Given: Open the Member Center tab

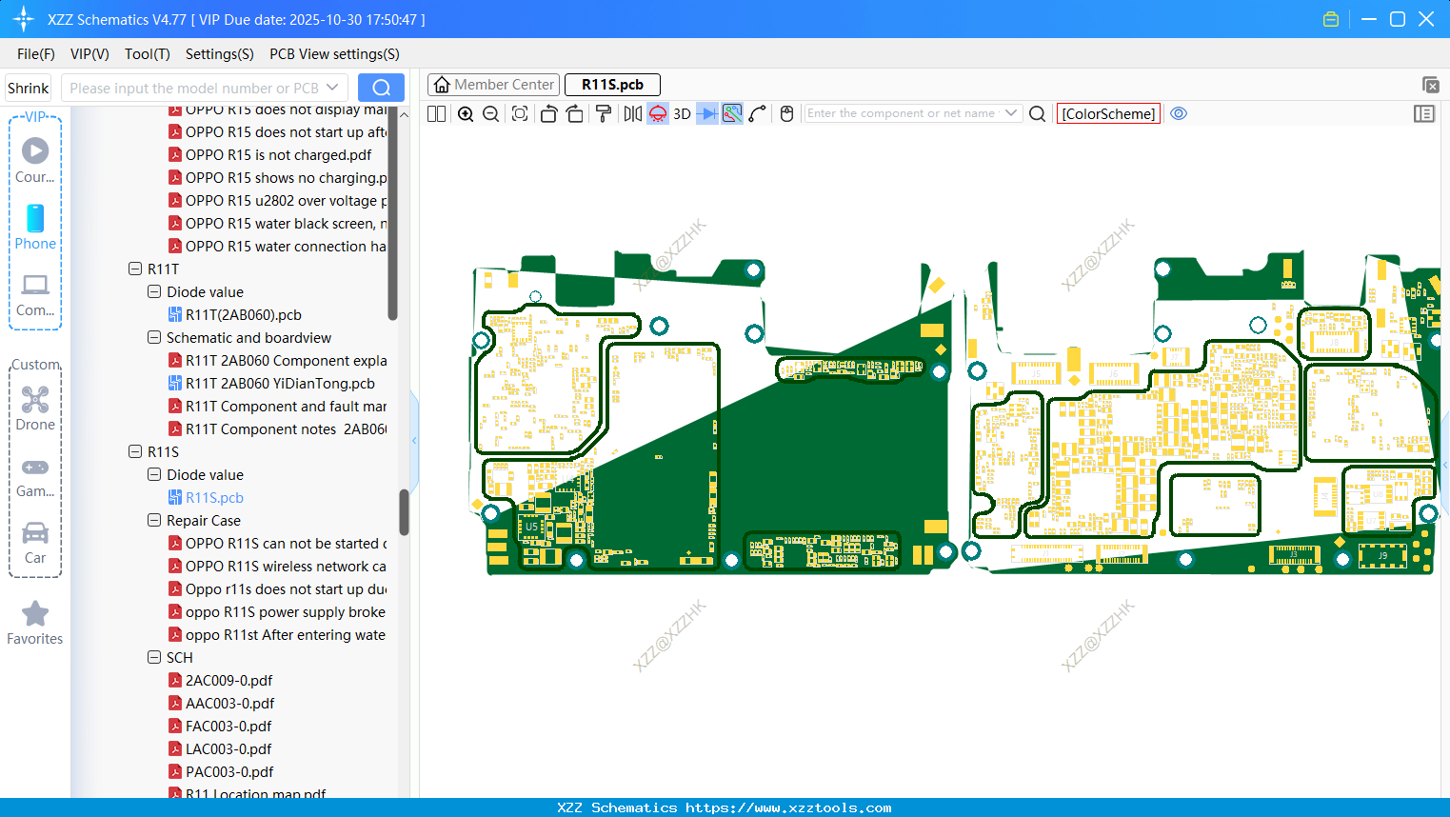Looking at the screenshot, I should tap(493, 85).
